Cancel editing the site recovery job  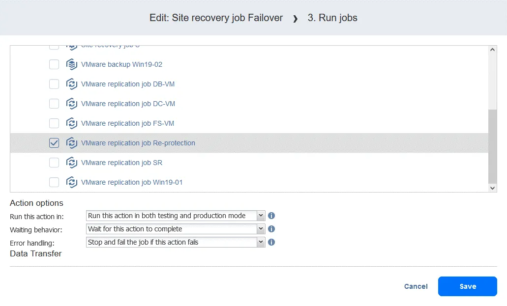[x=416, y=286]
